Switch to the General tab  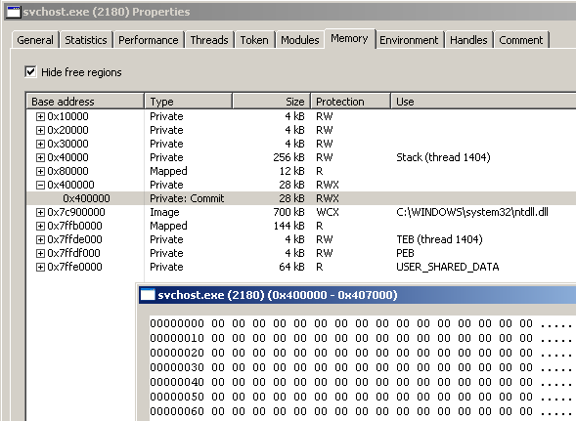[x=35, y=40]
